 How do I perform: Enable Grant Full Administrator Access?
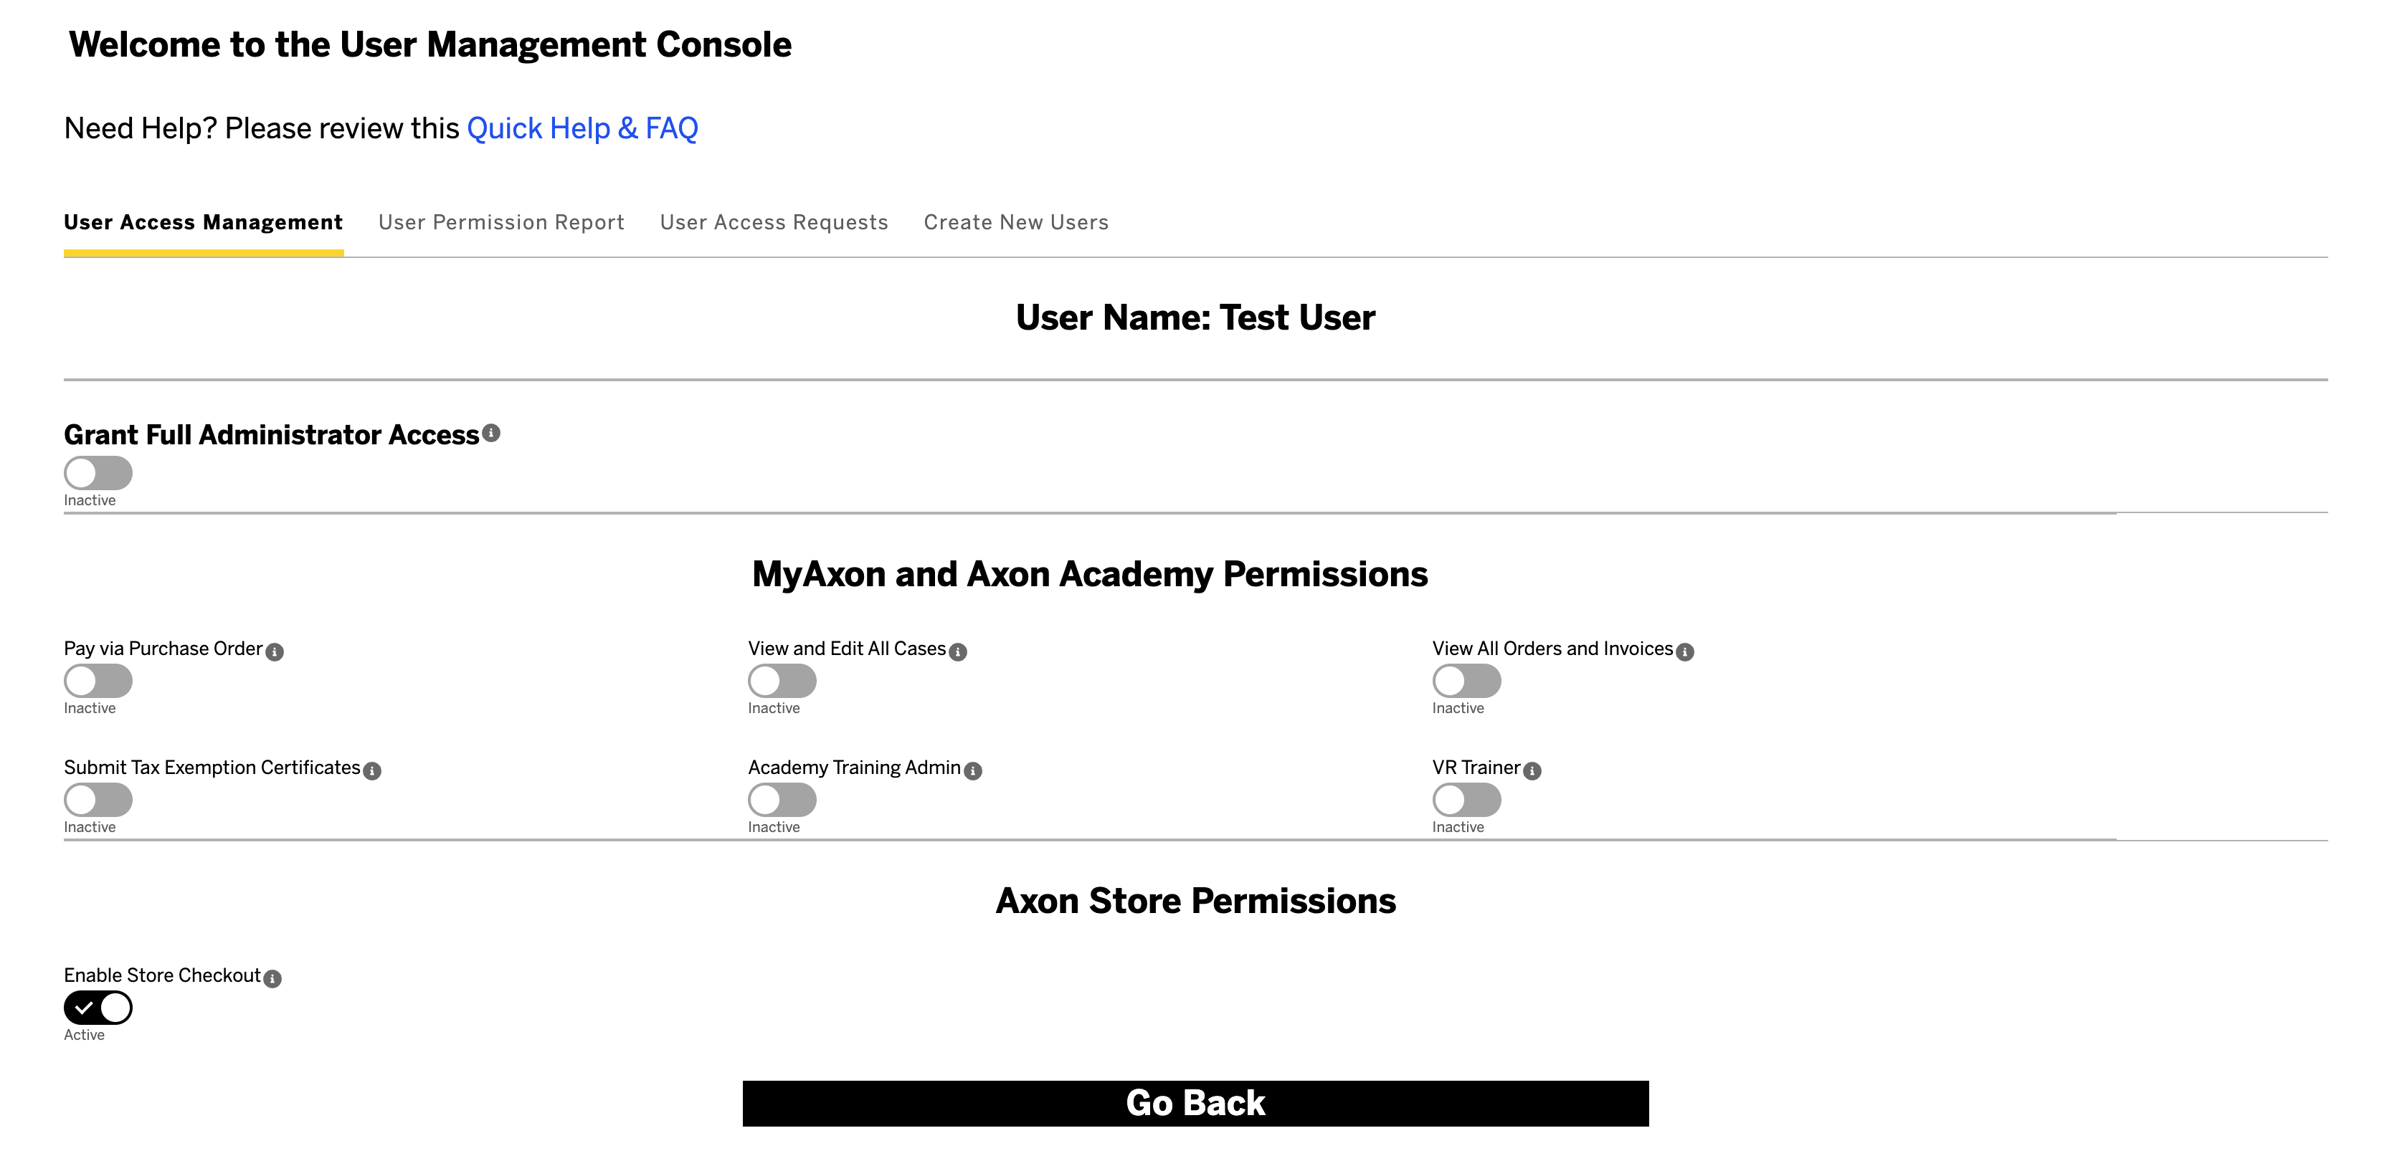click(97, 472)
